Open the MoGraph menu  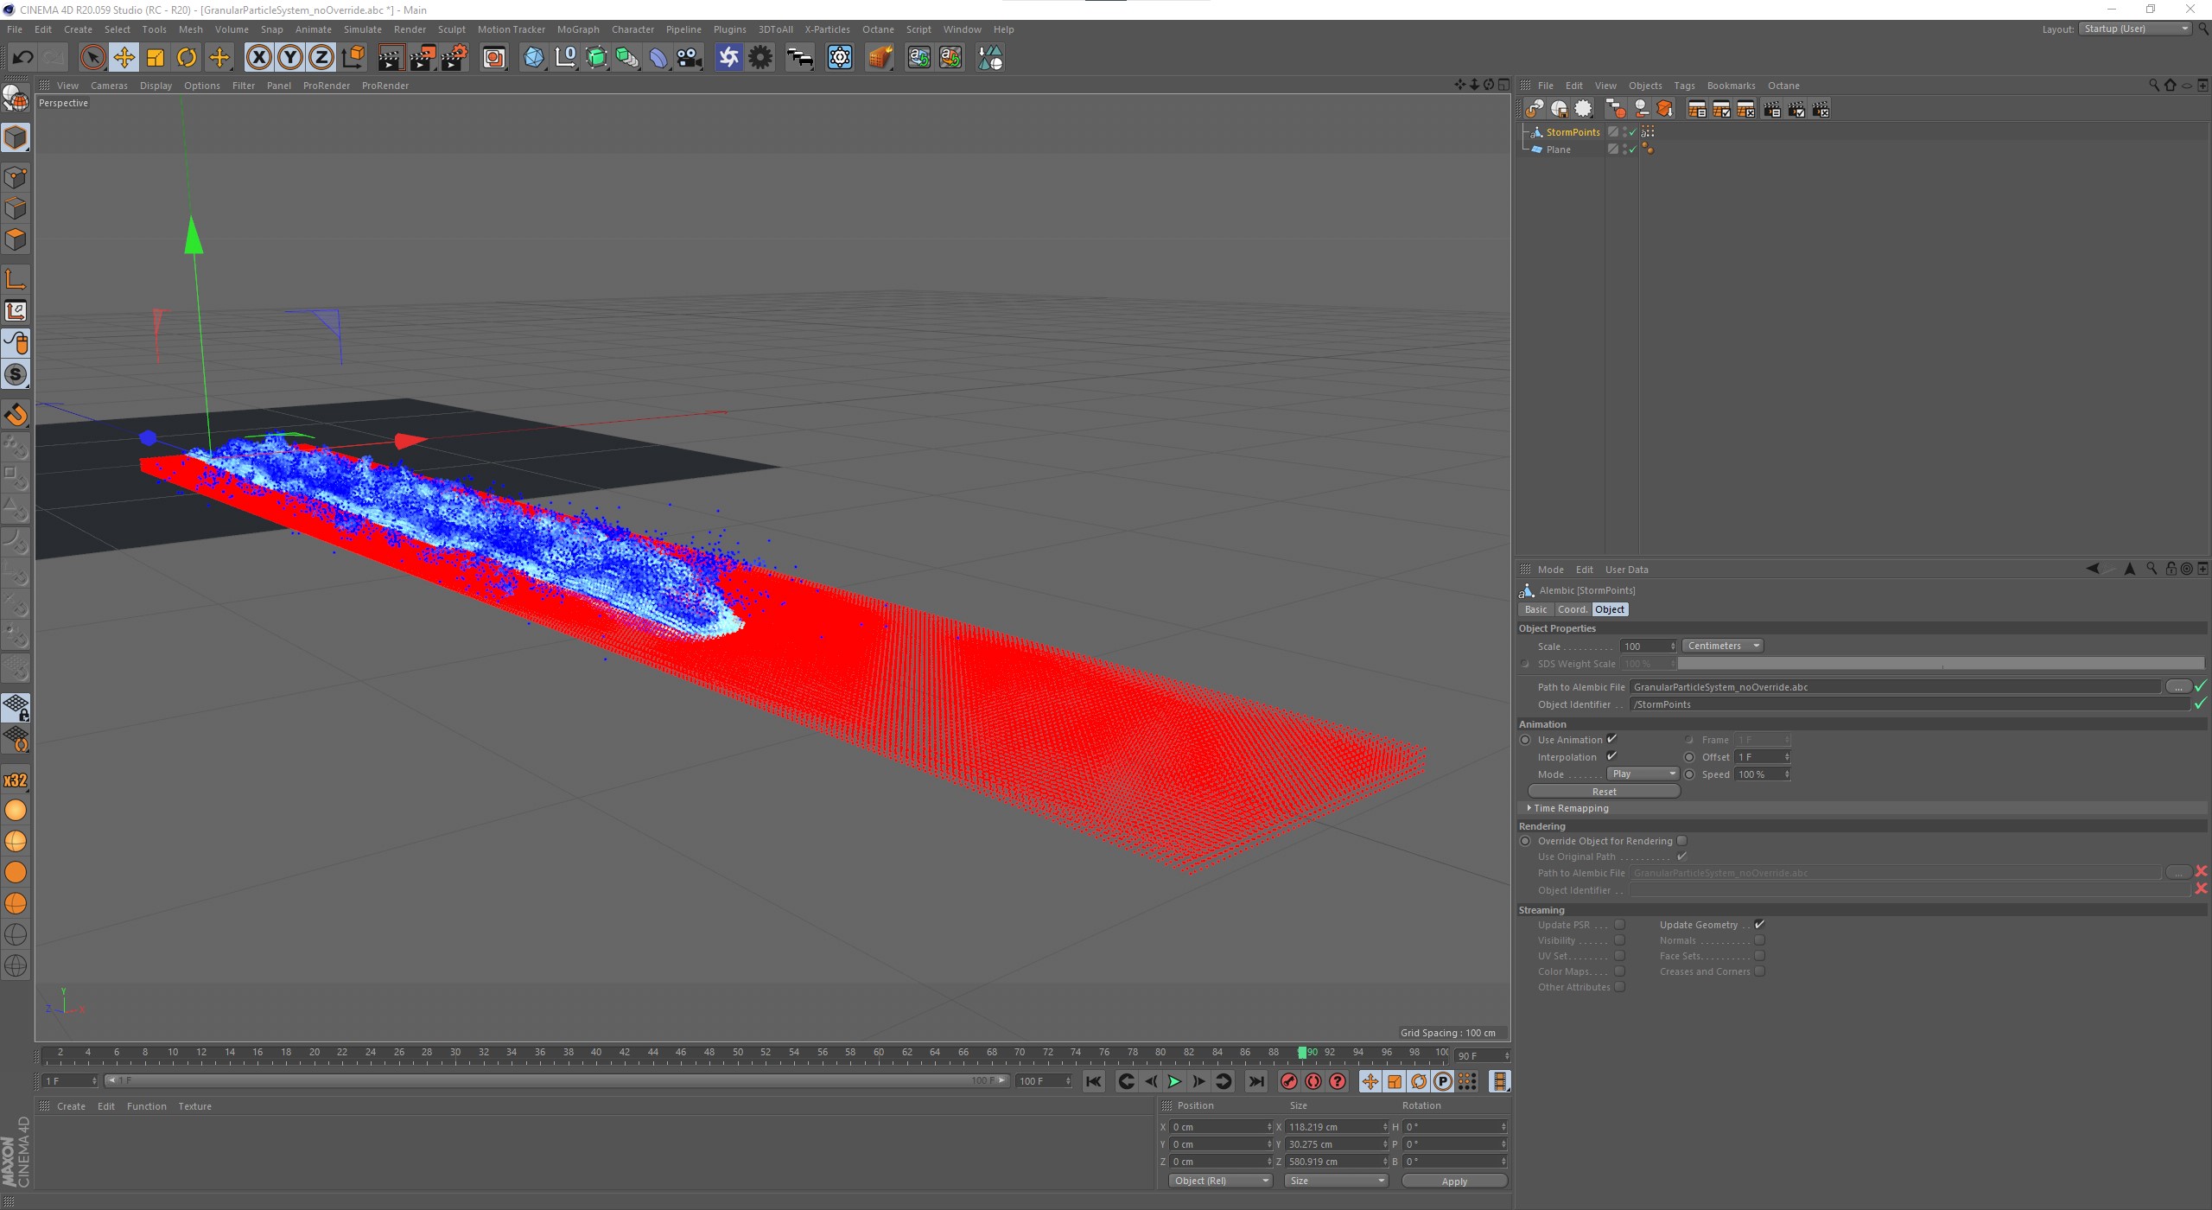point(577,29)
